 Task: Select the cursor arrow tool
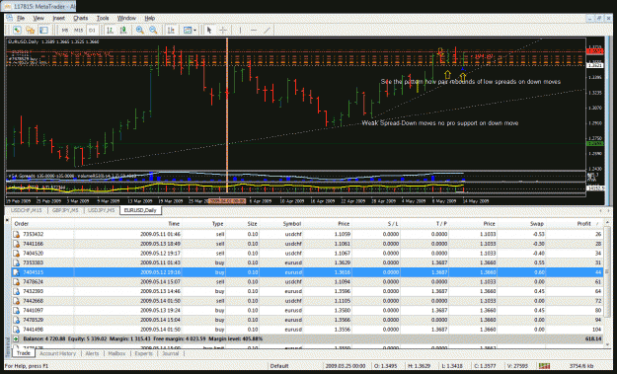[209, 30]
